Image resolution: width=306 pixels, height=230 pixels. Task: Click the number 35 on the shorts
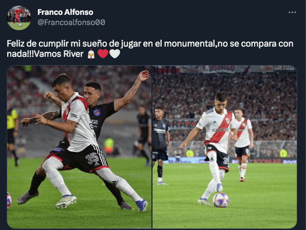point(92,158)
